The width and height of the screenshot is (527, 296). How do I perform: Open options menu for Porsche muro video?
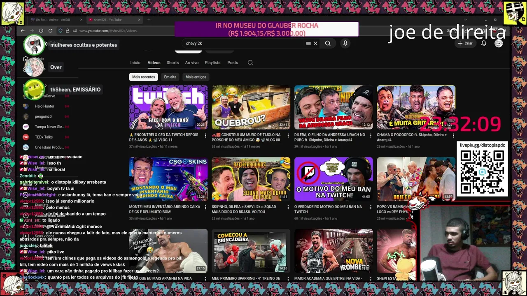pos(288,135)
